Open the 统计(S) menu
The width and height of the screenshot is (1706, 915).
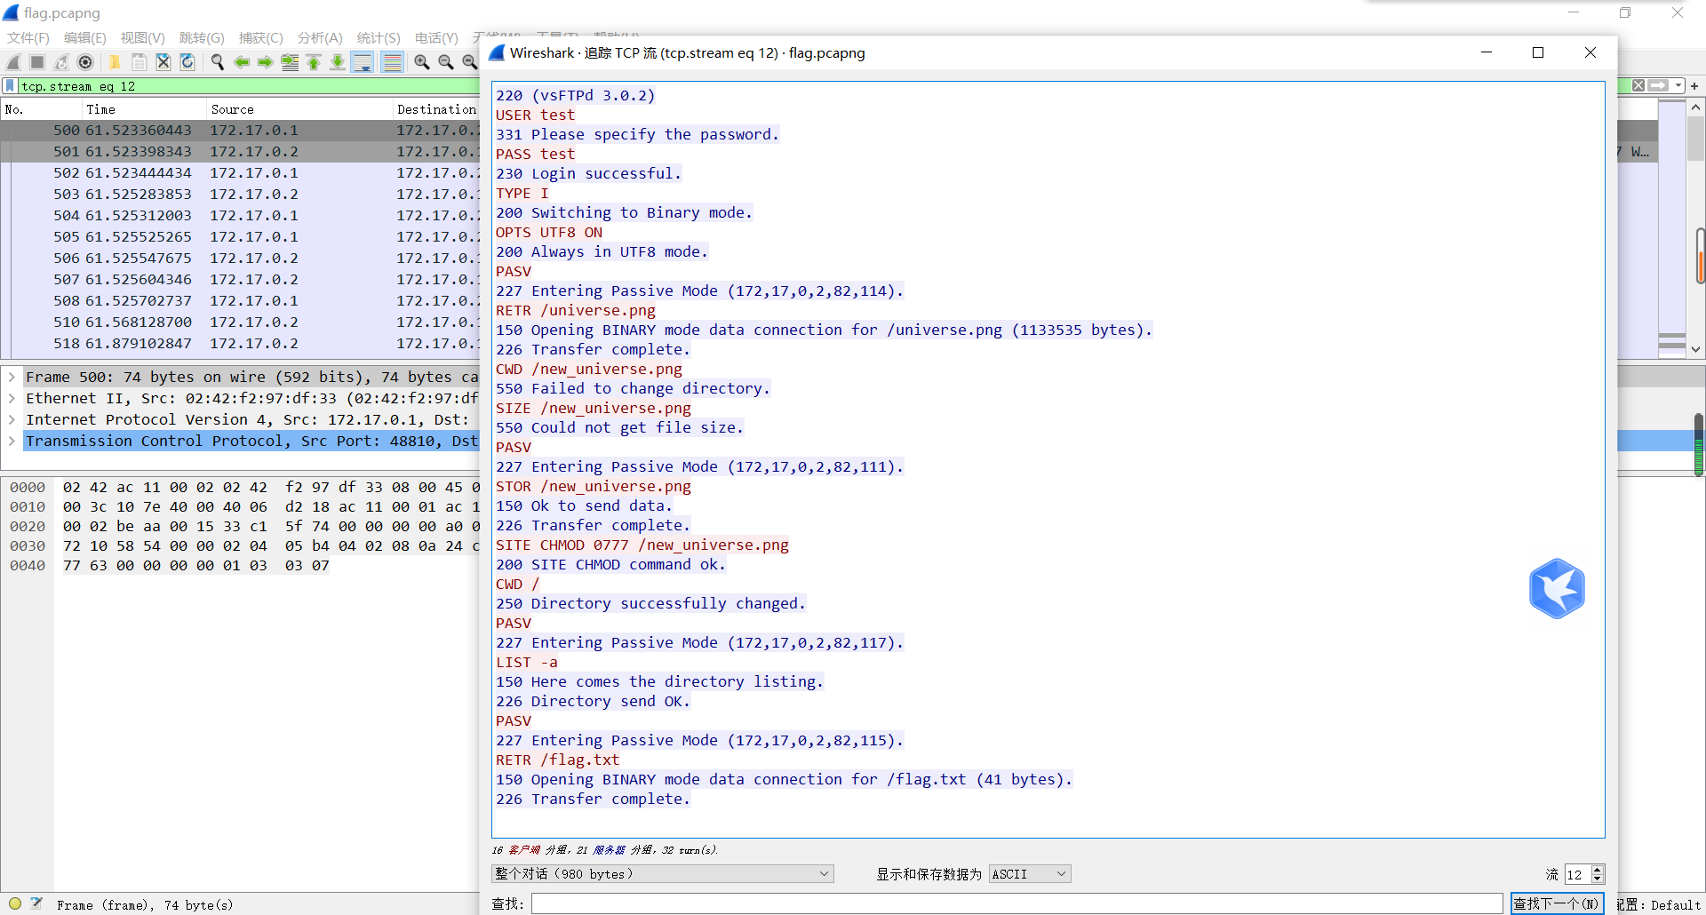coord(378,37)
